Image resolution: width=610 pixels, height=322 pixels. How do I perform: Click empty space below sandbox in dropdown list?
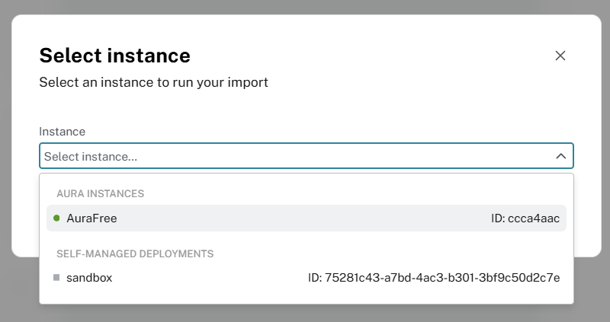pos(305,297)
